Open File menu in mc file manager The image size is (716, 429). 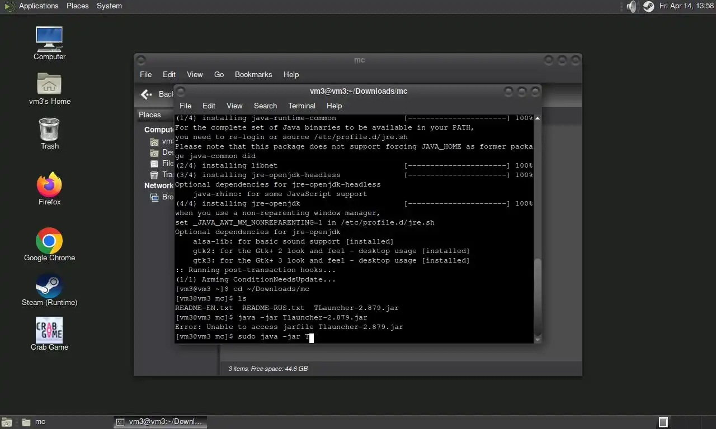point(146,74)
